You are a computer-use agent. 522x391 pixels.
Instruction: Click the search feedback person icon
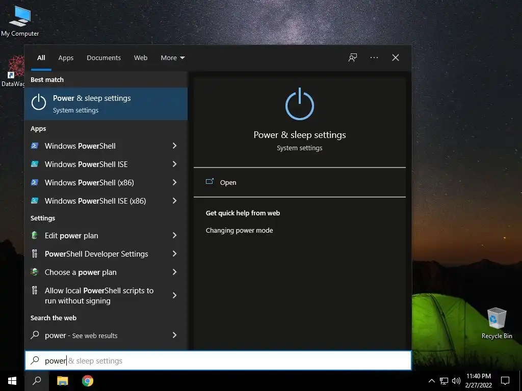point(353,58)
